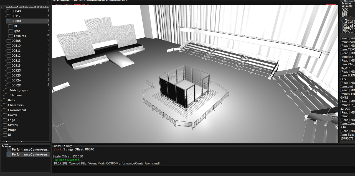Click the Havok folder icon
This screenshot has height=176, width=355.
click(5, 115)
